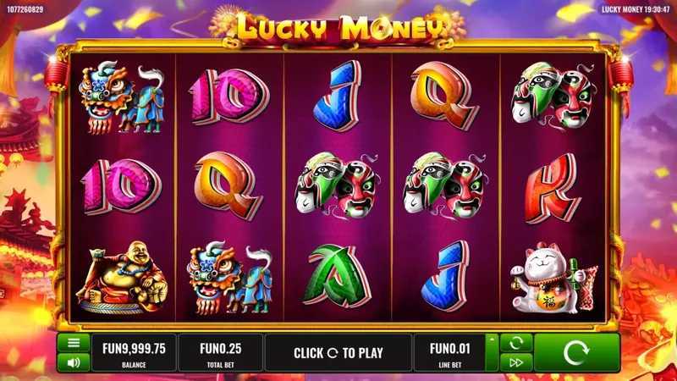
Task: Select the laughing Buddha symbol
Action: (x=122, y=278)
